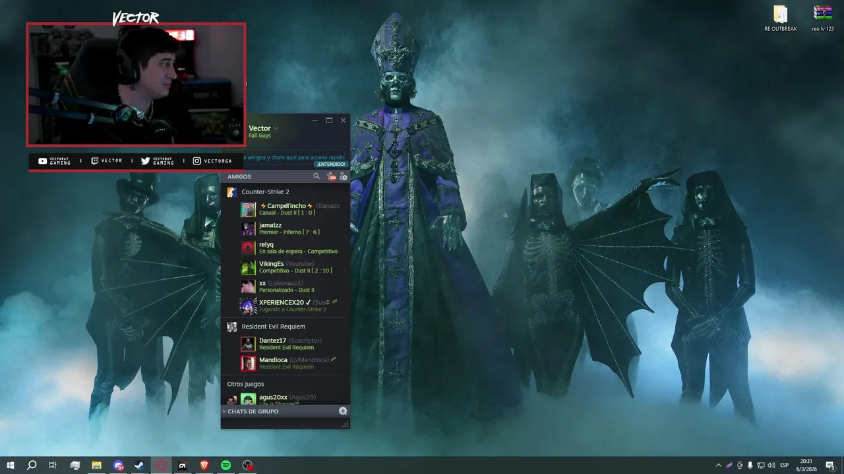Click jamatzz's avatar thumbnail
844x474 pixels.
[x=248, y=228]
